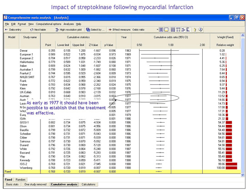This screenshot has width=250, height=193.
Task: Toggle the Random model tab
Action: click(x=20, y=179)
